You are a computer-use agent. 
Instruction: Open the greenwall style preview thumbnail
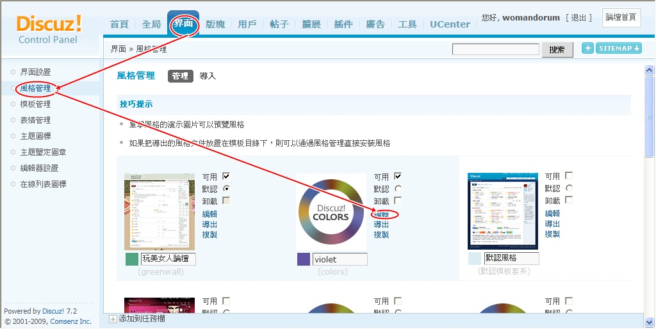(x=160, y=212)
